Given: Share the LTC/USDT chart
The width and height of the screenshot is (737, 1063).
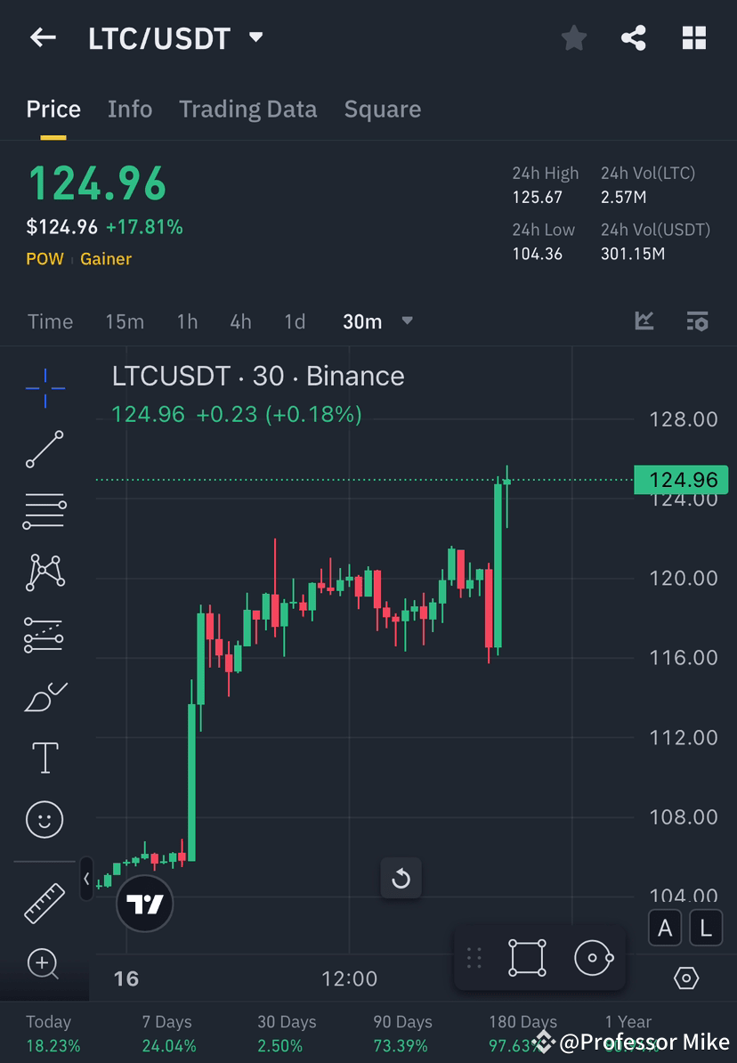Looking at the screenshot, I should (x=633, y=37).
